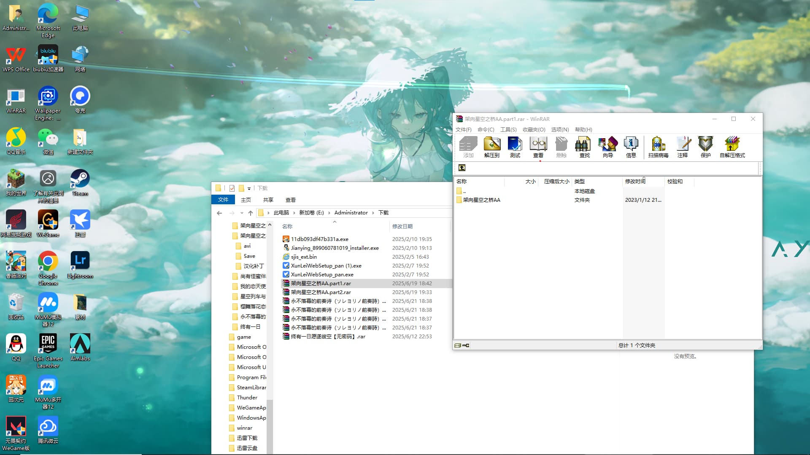
Task: Open the Info icon in WinRAR toolbar
Action: 631,147
